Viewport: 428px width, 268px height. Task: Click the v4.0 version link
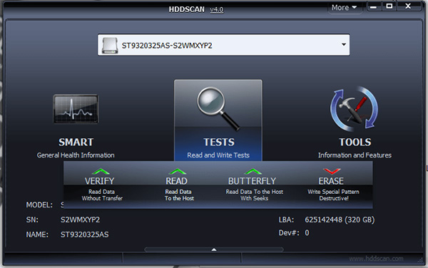click(x=217, y=9)
